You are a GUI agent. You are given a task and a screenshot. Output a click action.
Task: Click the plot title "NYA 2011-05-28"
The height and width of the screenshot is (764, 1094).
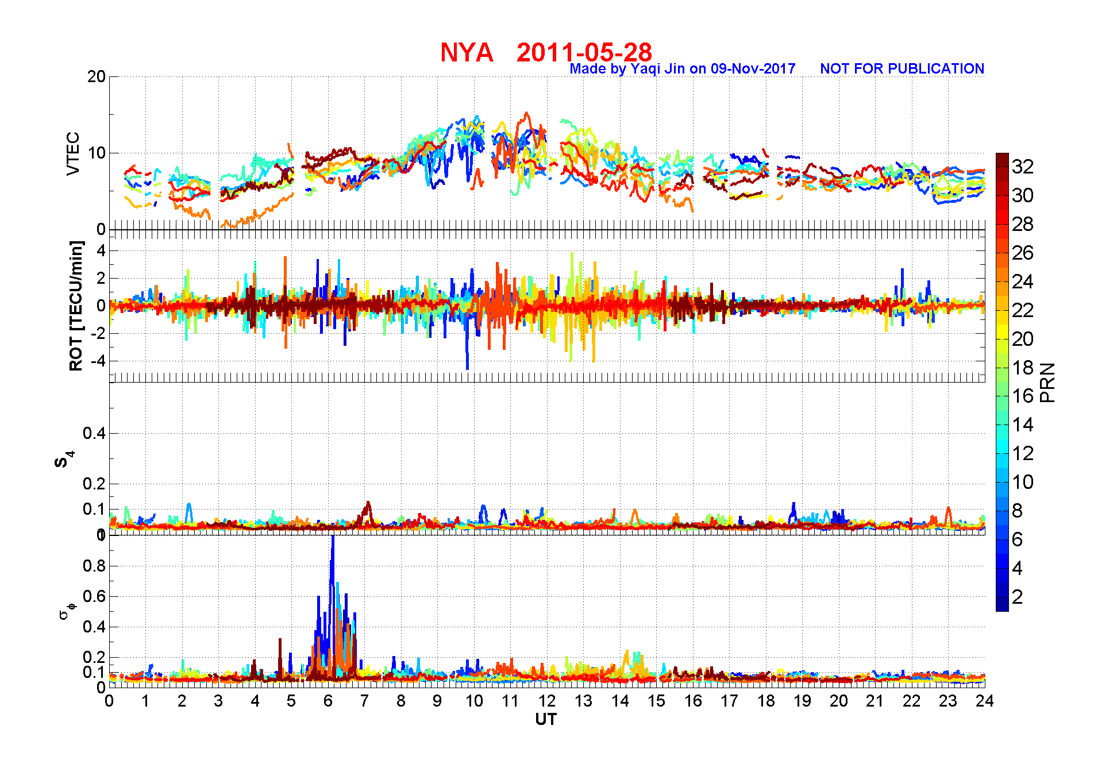coord(546,52)
